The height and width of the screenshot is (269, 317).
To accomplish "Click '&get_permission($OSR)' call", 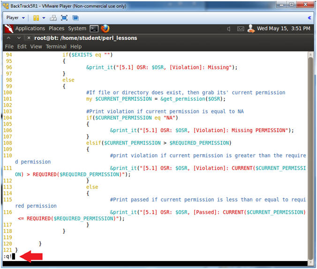I will click(x=191, y=99).
